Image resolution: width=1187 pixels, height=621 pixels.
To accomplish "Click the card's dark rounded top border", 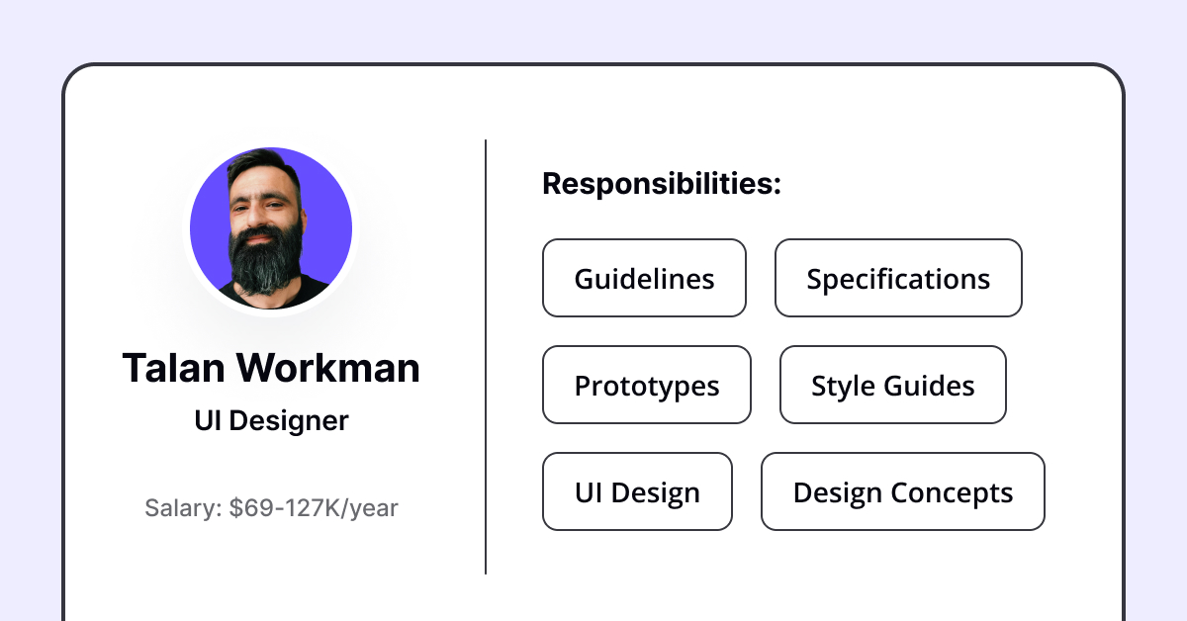I will point(593,65).
